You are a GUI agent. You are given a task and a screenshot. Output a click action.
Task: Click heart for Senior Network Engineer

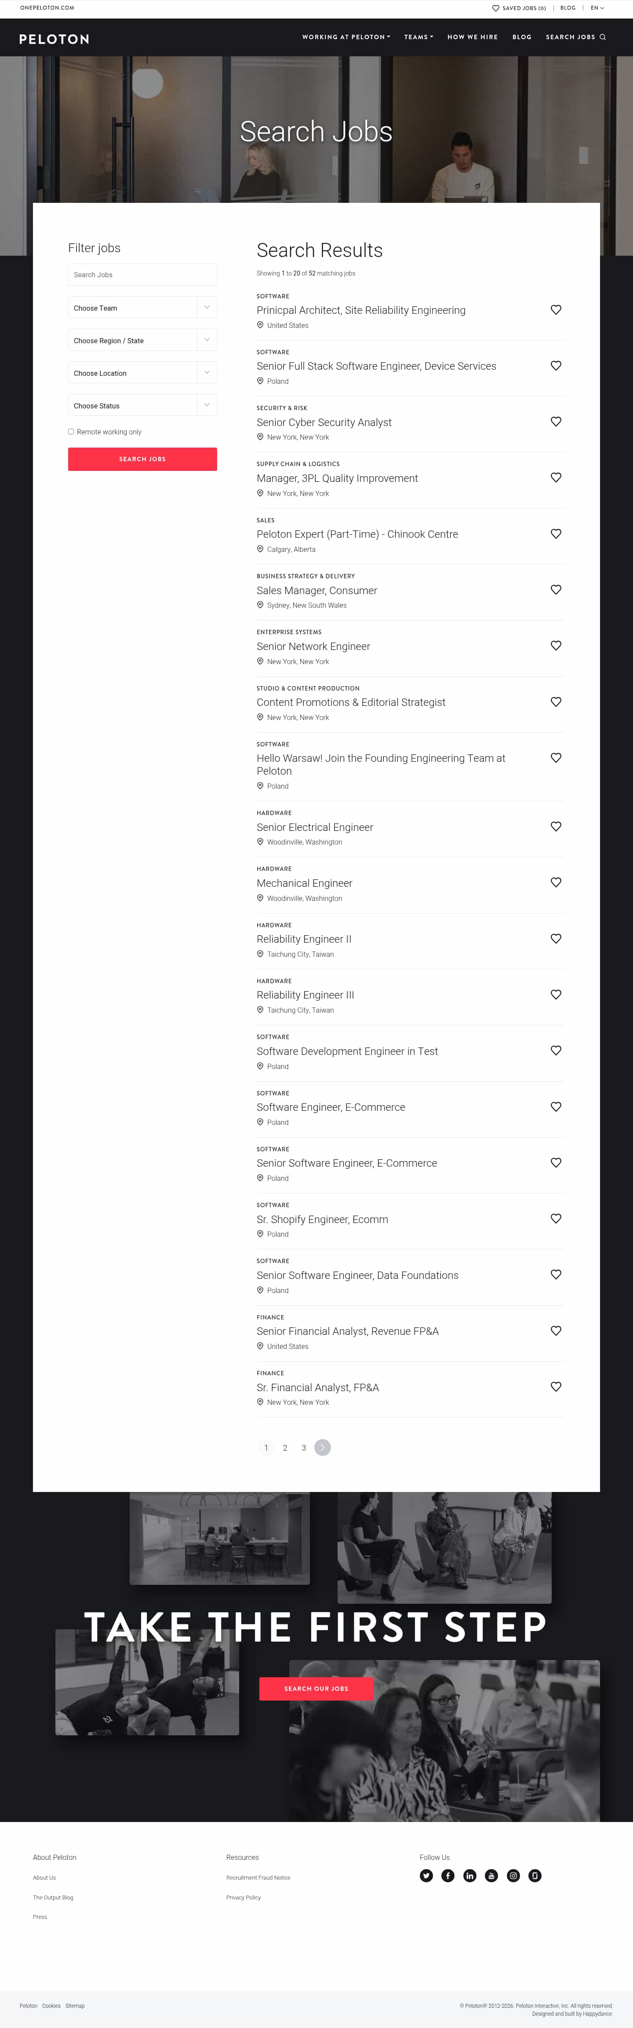(x=556, y=646)
